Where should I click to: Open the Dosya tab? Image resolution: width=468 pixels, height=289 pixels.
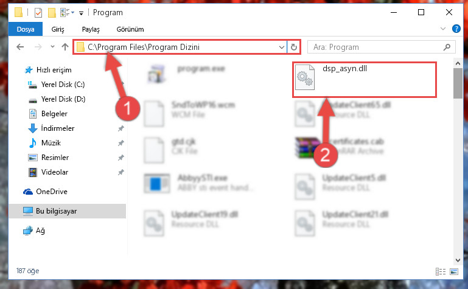coord(26,29)
